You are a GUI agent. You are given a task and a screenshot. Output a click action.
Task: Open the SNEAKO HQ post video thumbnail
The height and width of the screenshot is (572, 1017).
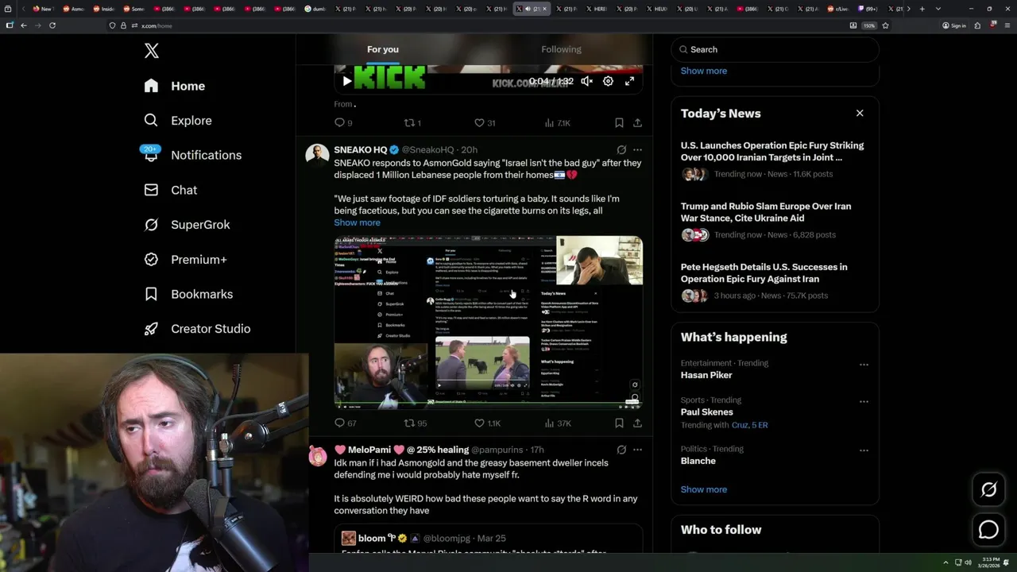click(x=488, y=322)
